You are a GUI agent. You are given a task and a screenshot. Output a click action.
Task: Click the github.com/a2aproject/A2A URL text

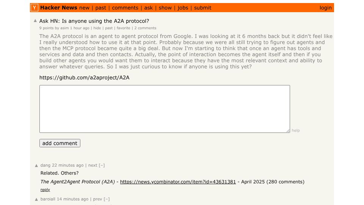(84, 77)
